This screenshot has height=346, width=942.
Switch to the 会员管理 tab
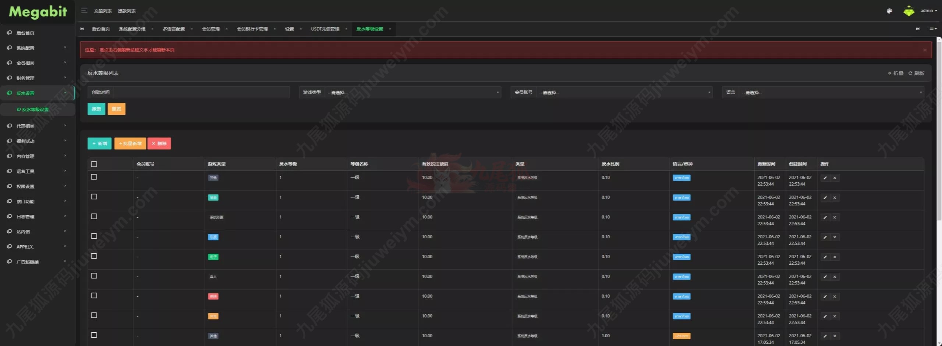tap(211, 29)
